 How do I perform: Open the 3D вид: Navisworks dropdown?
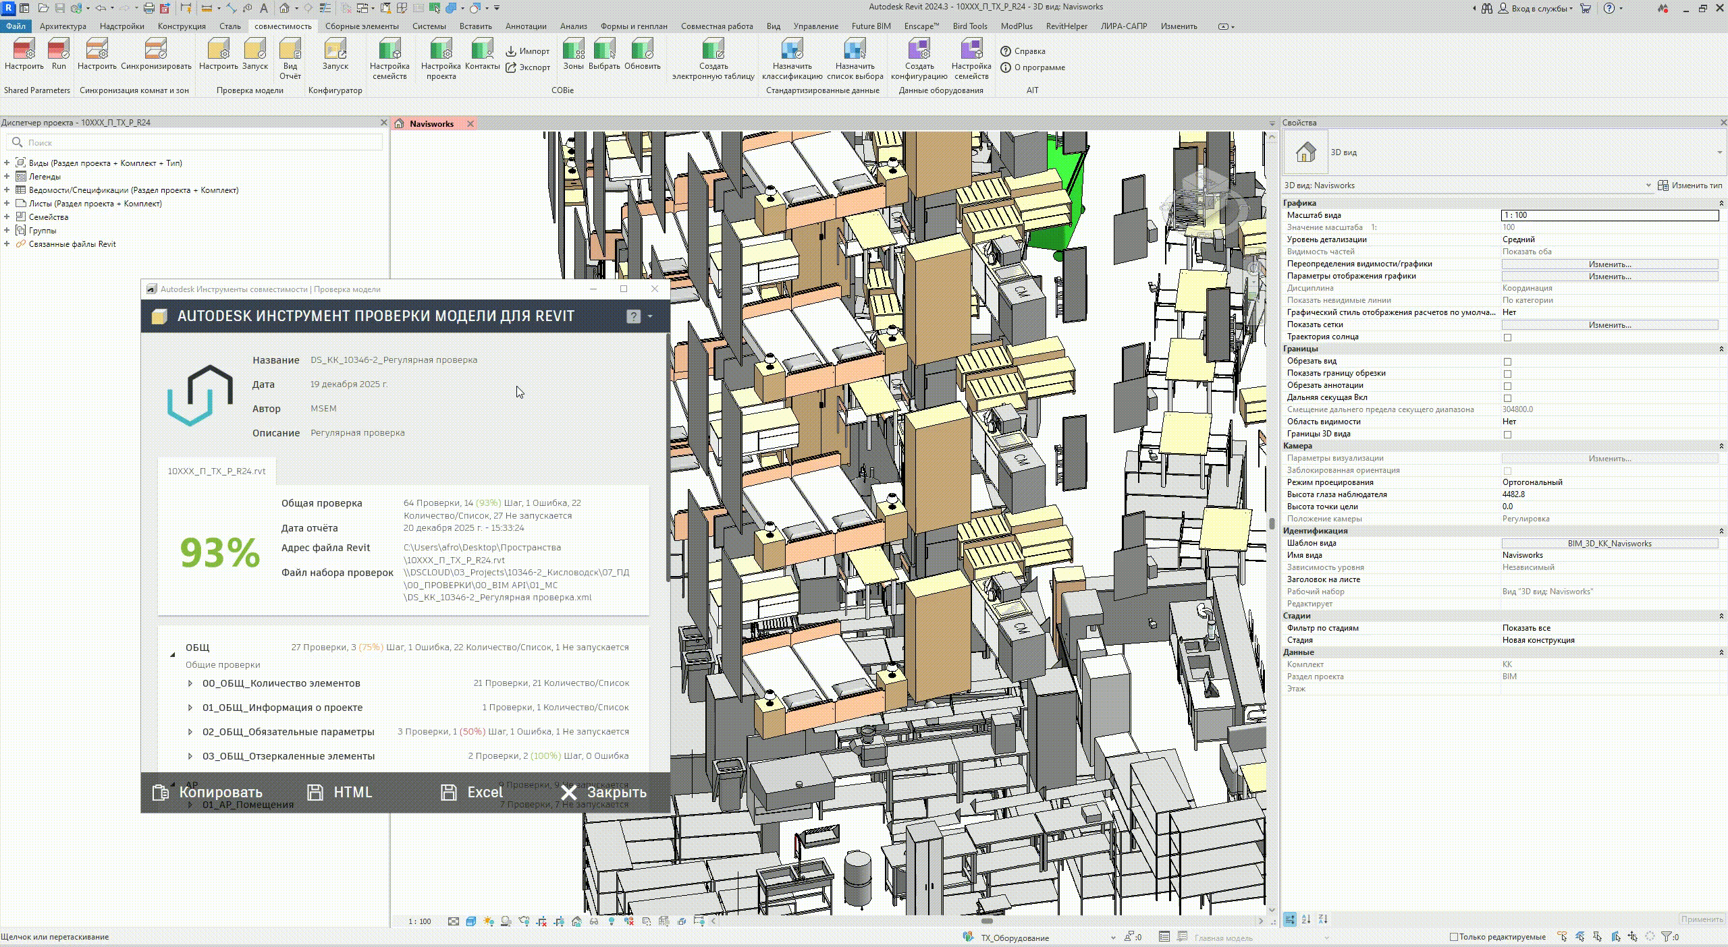pos(1648,185)
